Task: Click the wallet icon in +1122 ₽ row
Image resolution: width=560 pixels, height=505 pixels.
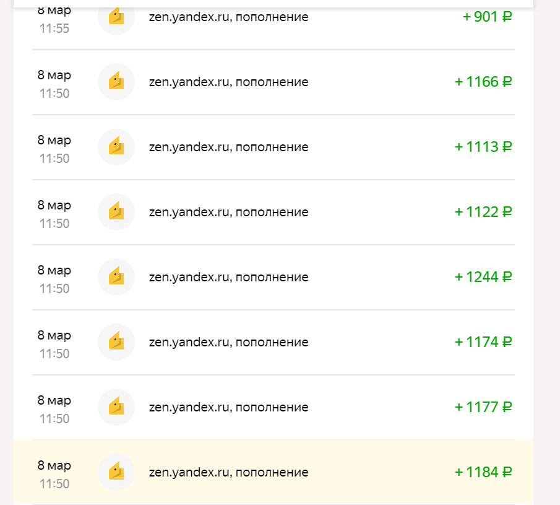Action: 116,212
